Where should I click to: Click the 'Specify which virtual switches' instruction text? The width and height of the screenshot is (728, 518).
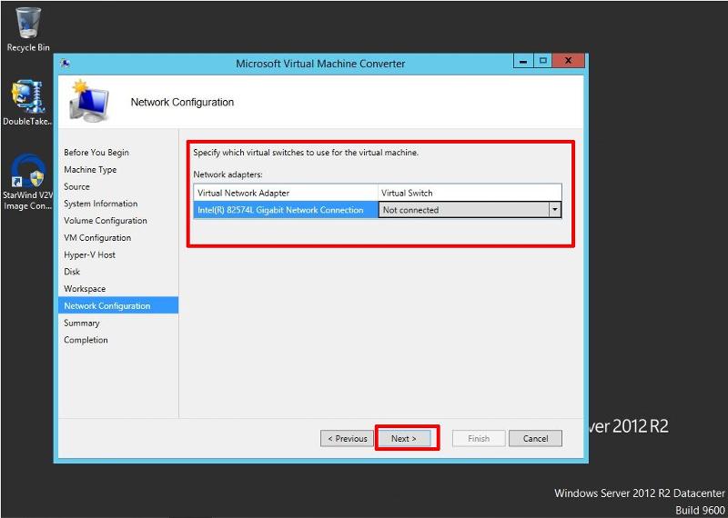pos(306,152)
